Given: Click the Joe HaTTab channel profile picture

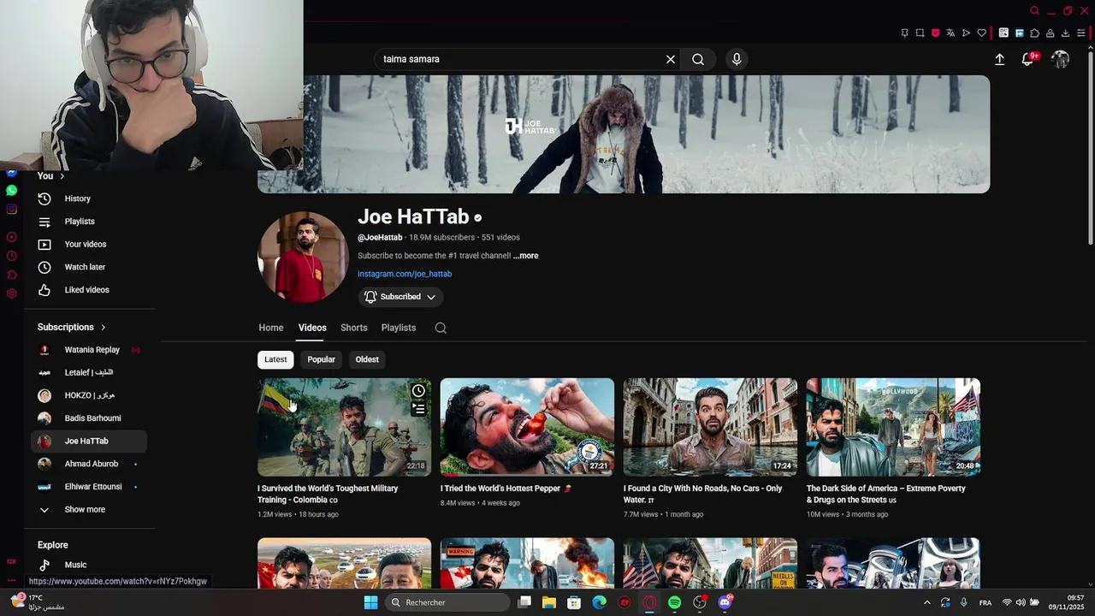Looking at the screenshot, I should point(303,257).
